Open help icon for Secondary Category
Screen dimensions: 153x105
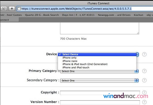pos(144,80)
